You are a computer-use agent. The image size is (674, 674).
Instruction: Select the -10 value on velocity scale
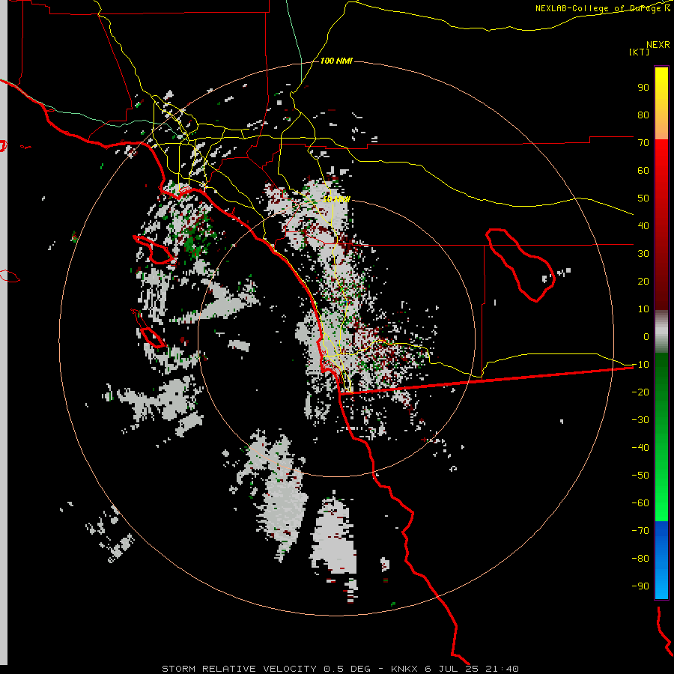pyautogui.click(x=640, y=365)
